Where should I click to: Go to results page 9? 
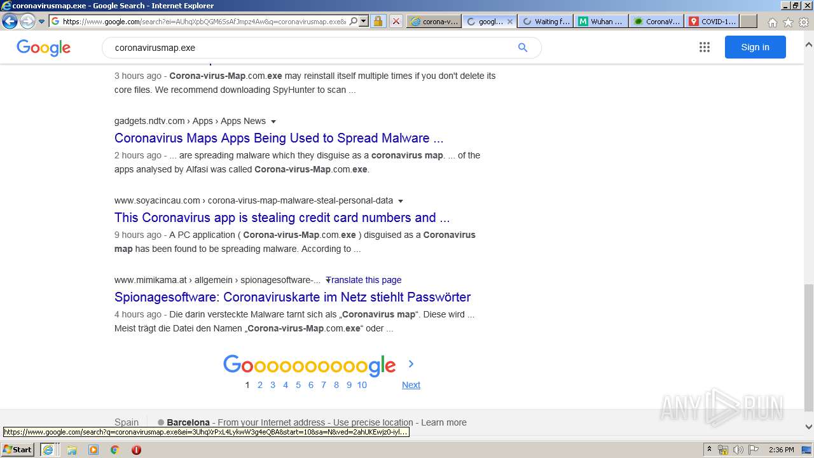pyautogui.click(x=348, y=385)
